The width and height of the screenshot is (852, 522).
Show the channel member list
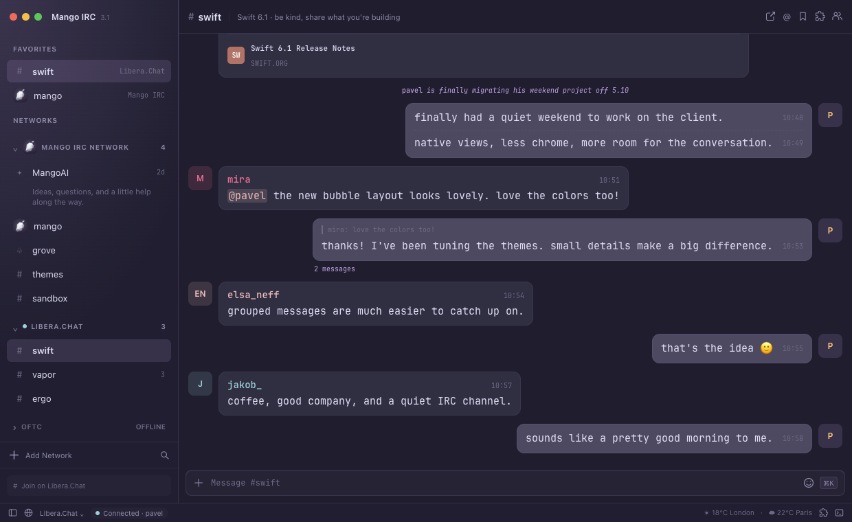[837, 16]
